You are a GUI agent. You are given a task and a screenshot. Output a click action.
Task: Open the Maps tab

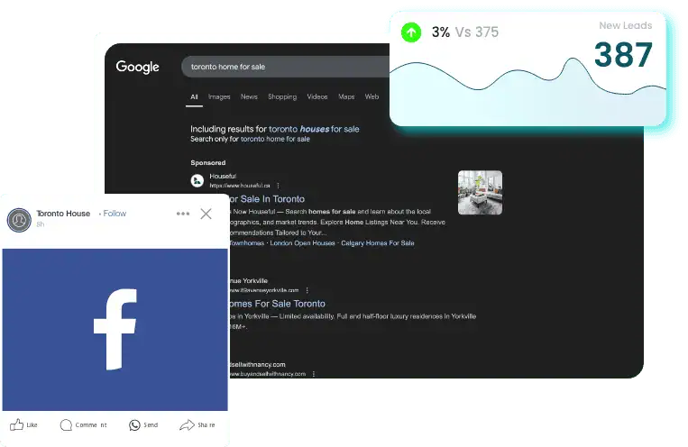(346, 97)
